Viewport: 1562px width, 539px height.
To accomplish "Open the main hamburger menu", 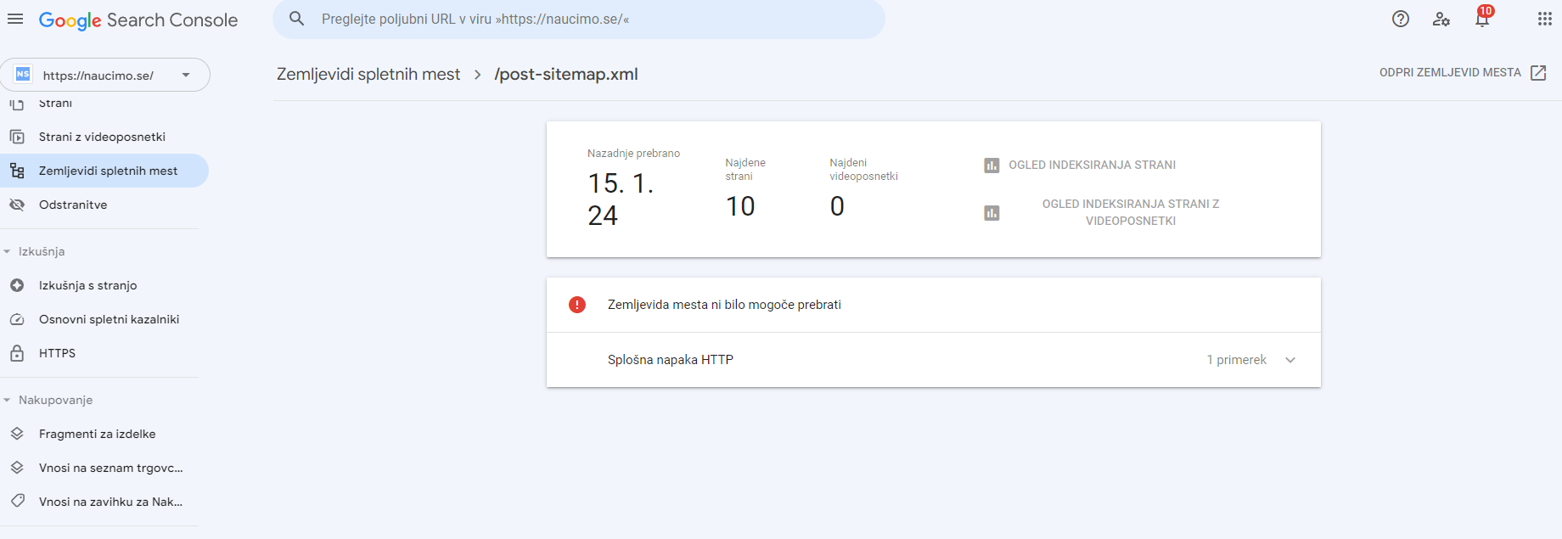I will coord(15,19).
